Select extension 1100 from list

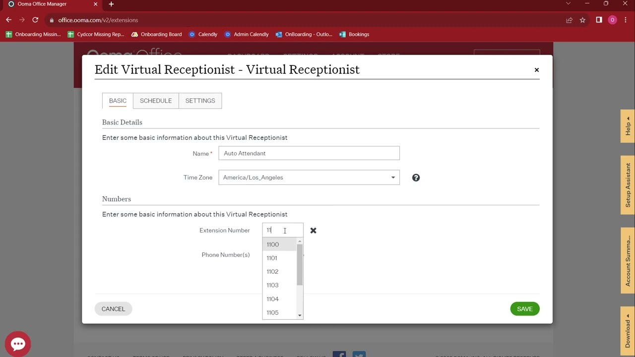click(280, 244)
